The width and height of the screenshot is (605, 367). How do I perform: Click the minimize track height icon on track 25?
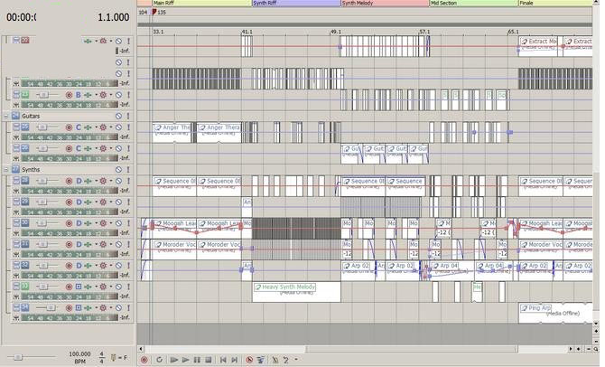pyautogui.click(x=16, y=127)
